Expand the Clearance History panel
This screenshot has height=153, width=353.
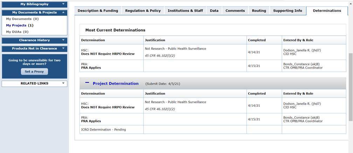[63, 40]
